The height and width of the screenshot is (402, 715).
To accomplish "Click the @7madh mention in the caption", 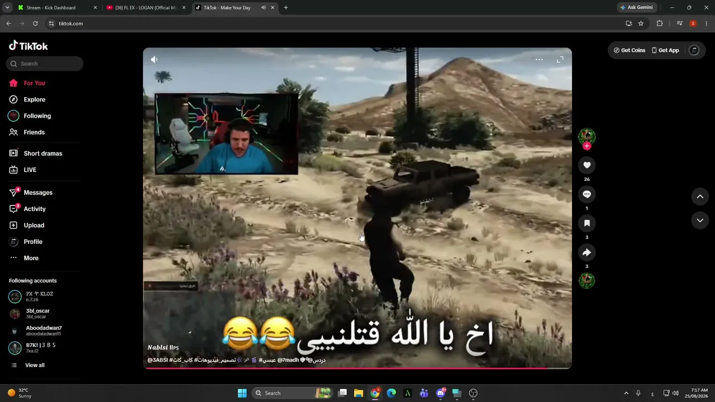I will click(x=288, y=360).
